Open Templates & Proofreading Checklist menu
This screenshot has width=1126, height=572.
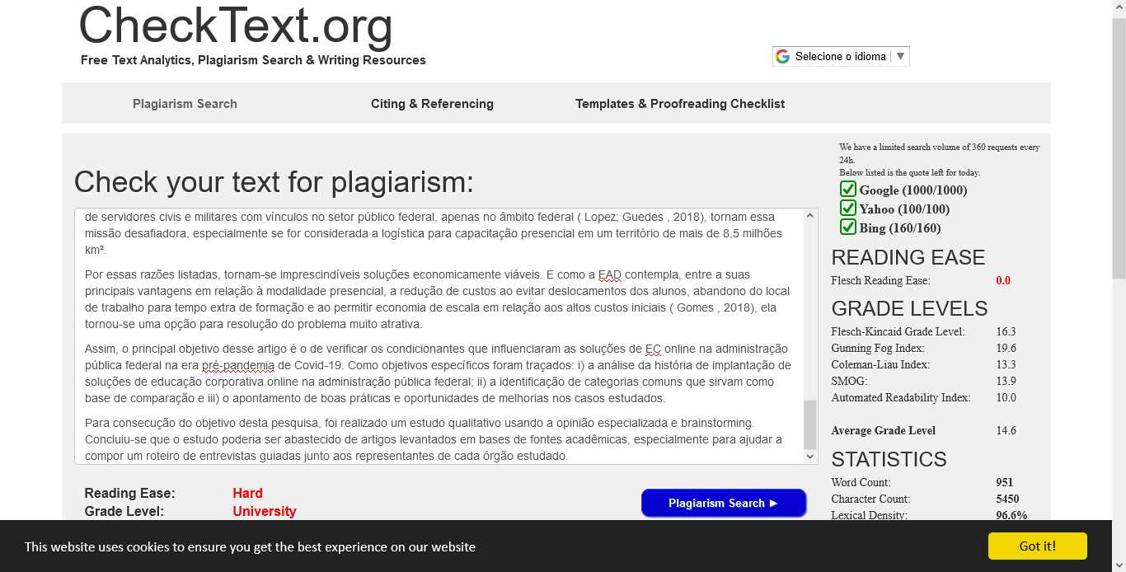pos(680,104)
